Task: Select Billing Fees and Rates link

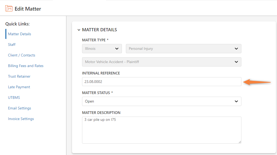Action: tap(25, 66)
